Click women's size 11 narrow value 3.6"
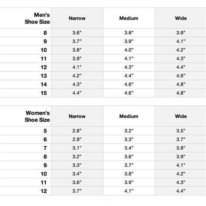 (x=77, y=183)
